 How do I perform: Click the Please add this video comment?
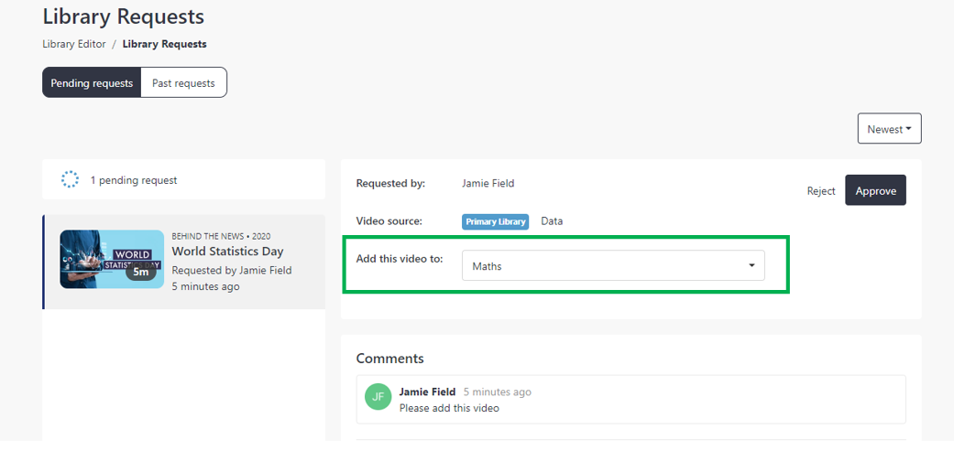pyautogui.click(x=449, y=408)
